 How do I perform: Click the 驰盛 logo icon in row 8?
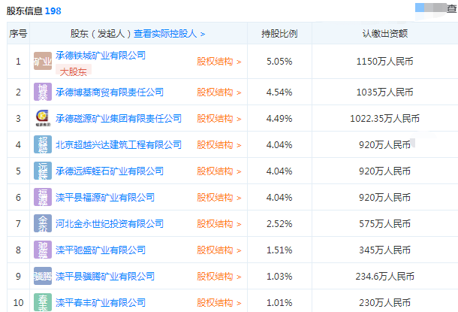click(43, 250)
